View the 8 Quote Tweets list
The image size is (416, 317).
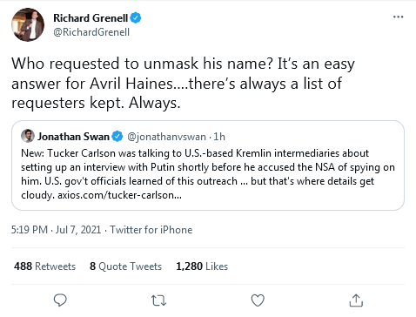(x=125, y=266)
